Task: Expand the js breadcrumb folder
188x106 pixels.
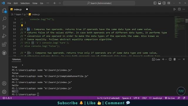Action: coord(25,14)
